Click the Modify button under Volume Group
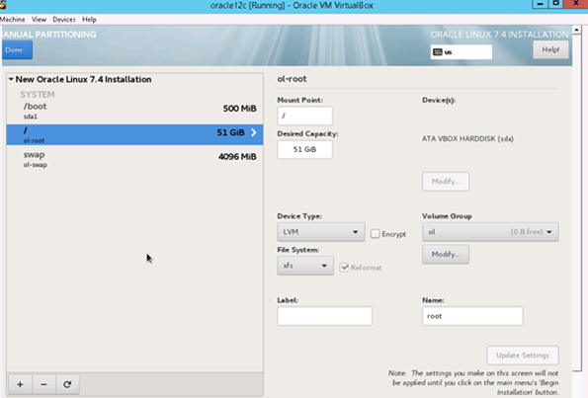 [446, 255]
